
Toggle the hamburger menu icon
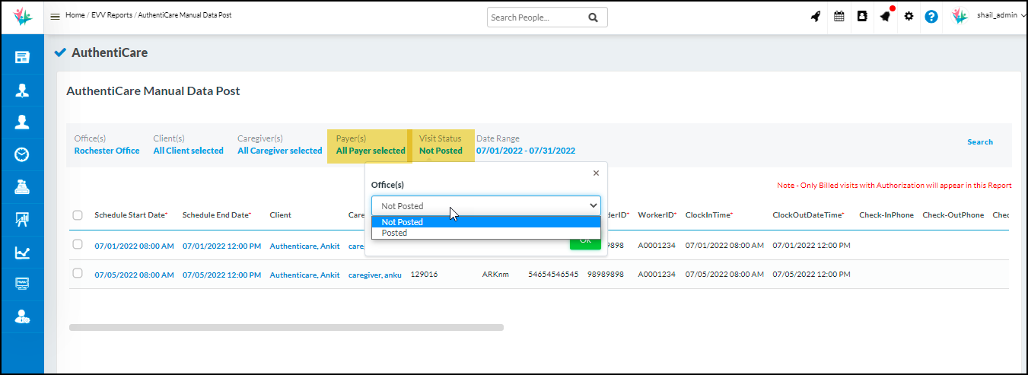pos(56,16)
